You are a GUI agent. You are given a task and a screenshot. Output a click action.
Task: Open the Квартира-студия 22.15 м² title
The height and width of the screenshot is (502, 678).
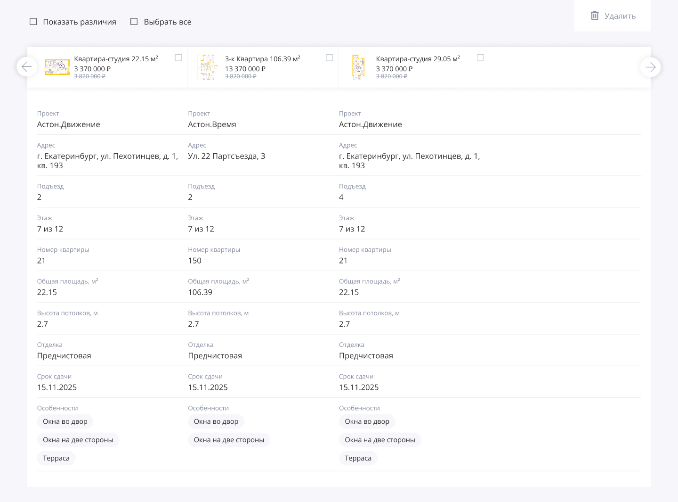116,59
